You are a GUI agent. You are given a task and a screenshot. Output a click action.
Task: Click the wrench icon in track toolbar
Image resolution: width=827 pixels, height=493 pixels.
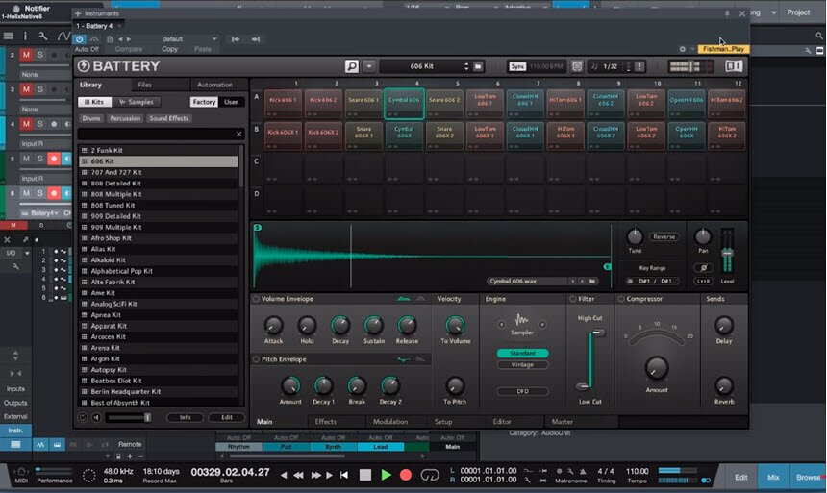click(43, 36)
